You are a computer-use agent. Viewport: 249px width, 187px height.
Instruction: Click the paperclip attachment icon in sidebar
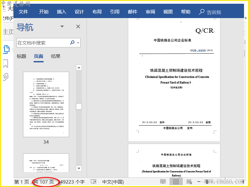pyautogui.click(x=6, y=77)
